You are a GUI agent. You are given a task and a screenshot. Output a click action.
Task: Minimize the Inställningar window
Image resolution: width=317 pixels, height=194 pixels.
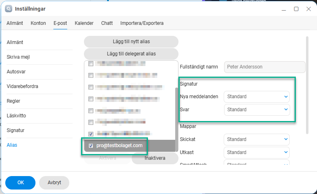tap(284, 10)
